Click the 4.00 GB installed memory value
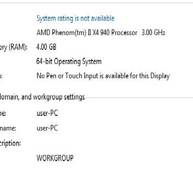193x193 pixels. tap(46, 47)
